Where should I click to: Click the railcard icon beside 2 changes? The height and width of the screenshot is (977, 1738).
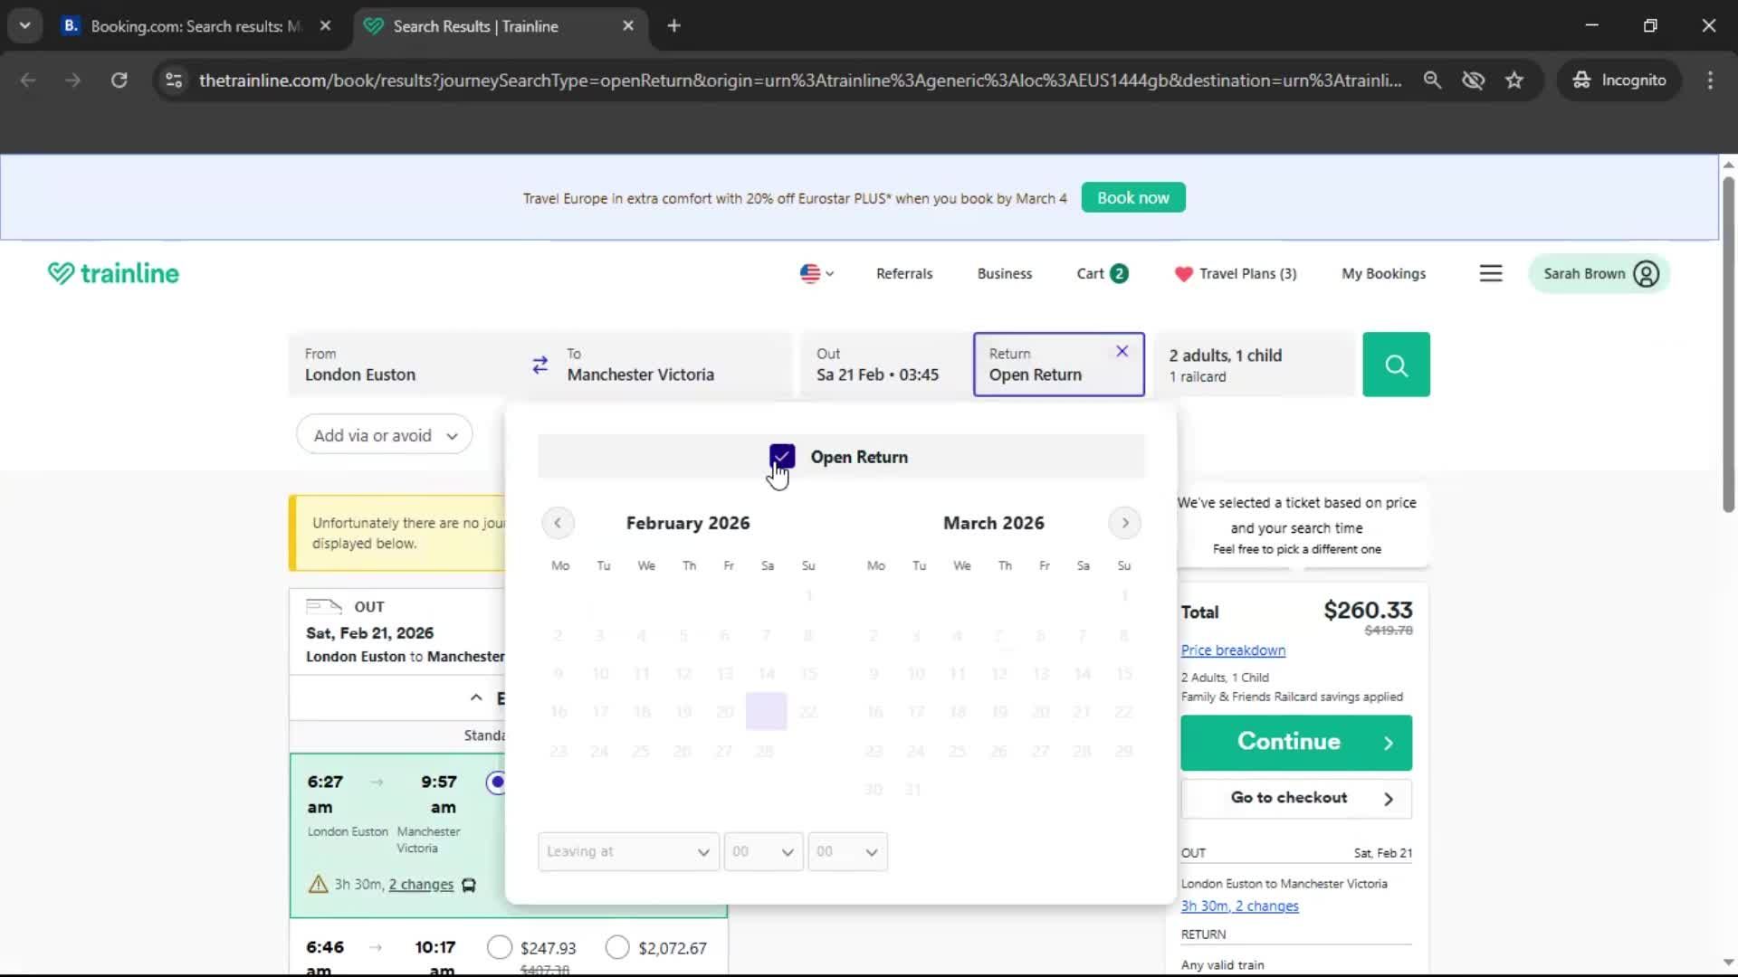469,885
